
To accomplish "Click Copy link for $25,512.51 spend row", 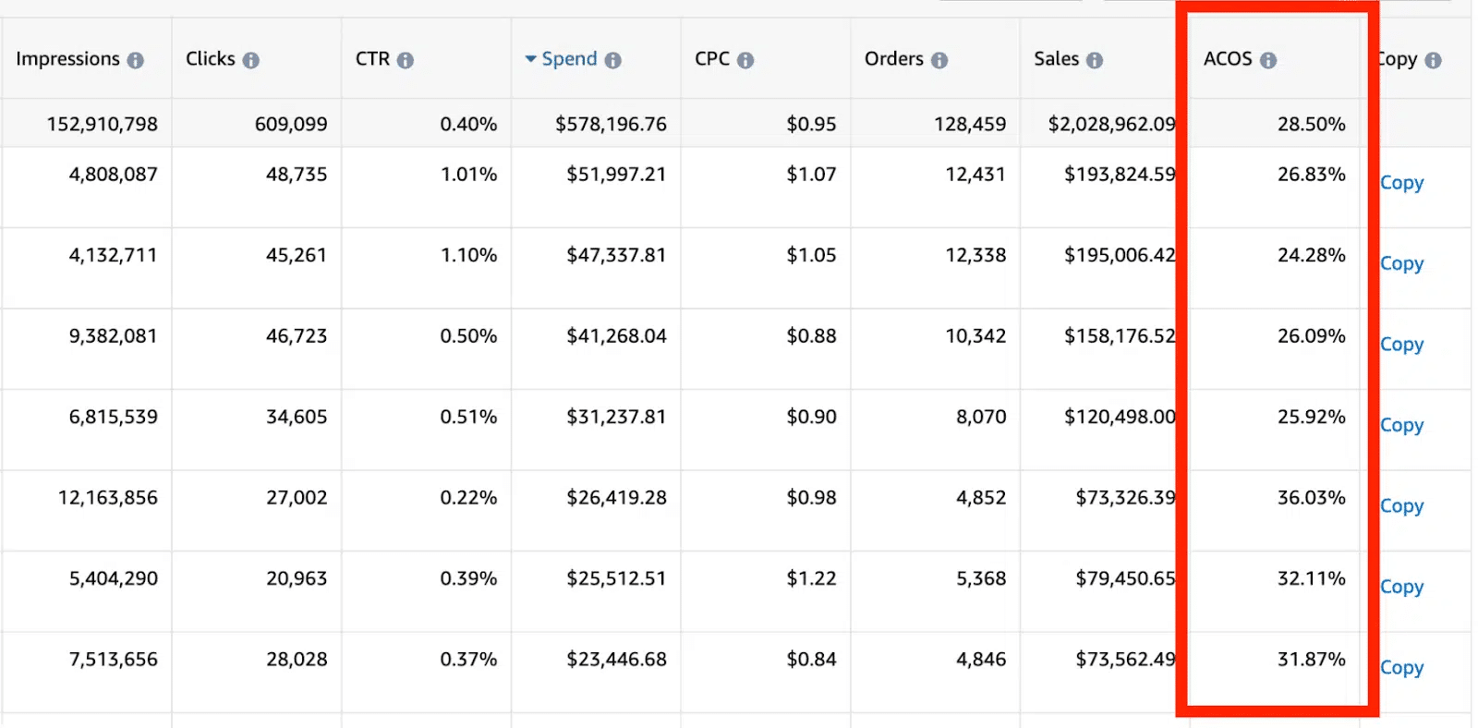I will (1401, 587).
